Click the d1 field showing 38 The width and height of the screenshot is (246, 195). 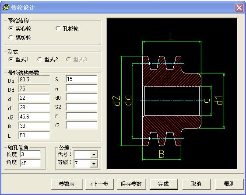(x=34, y=107)
